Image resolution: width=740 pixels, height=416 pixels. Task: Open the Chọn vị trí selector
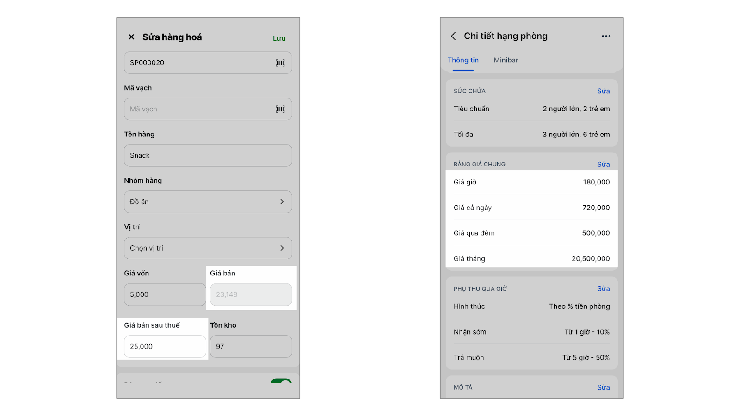208,248
